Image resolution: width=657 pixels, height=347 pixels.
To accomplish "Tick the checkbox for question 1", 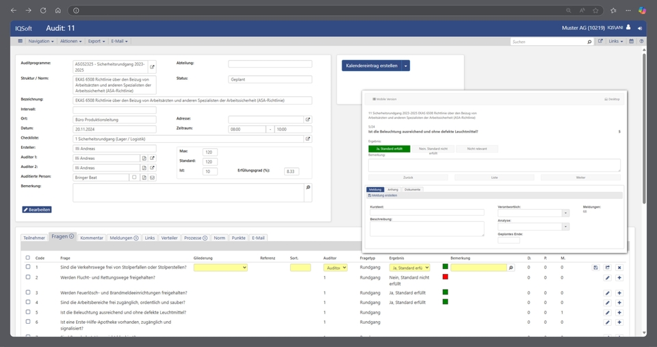I will (27, 268).
